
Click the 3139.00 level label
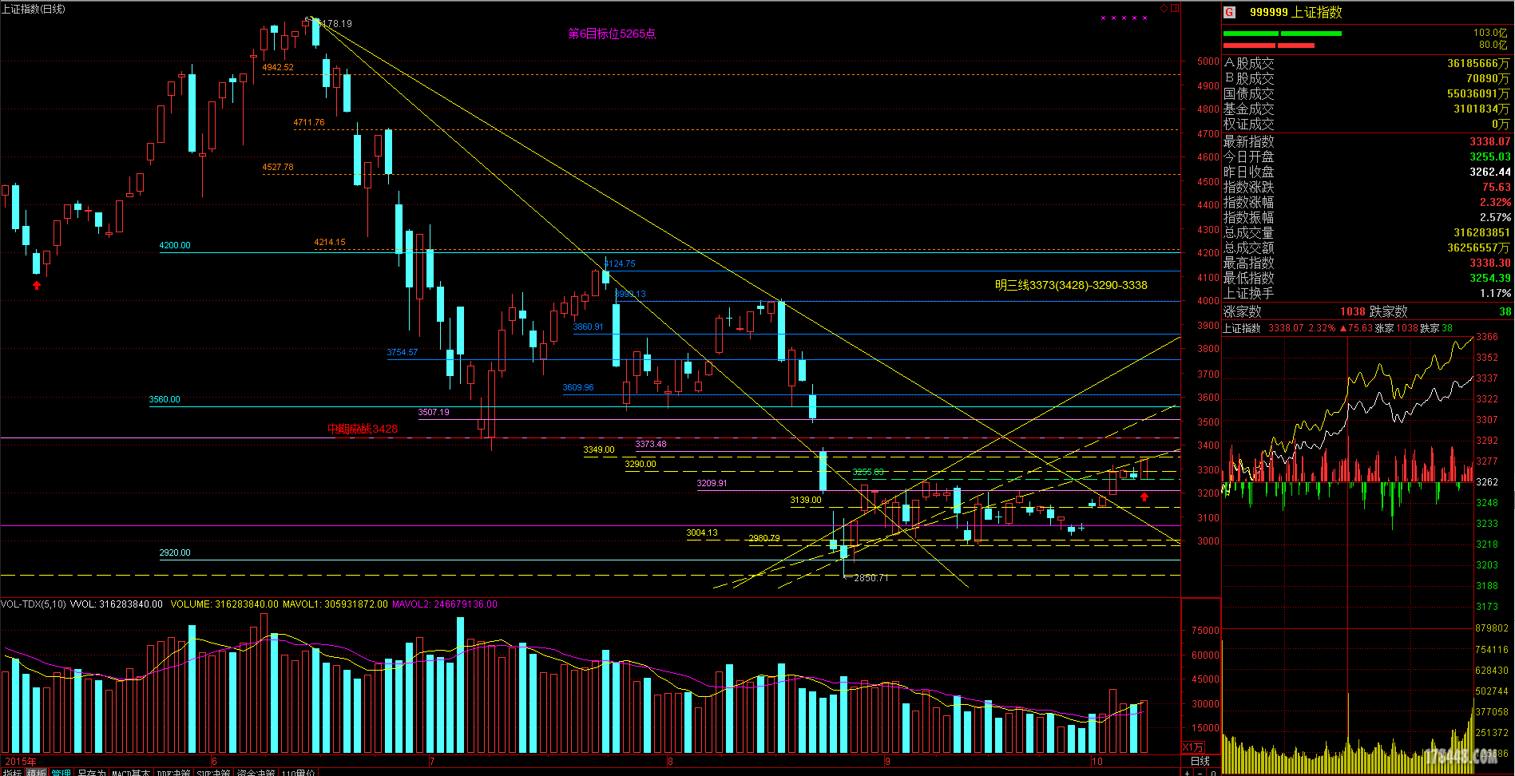pos(806,500)
